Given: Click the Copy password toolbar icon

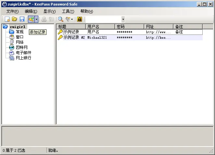Looking at the screenshot, I should (51, 19).
